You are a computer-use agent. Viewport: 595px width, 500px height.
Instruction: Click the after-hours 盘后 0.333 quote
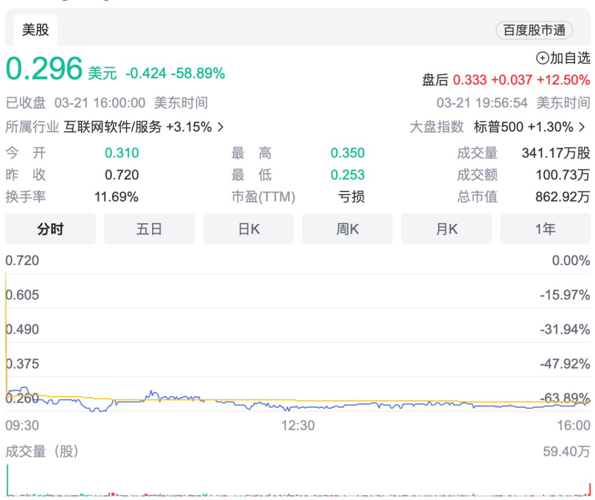[x=506, y=80]
